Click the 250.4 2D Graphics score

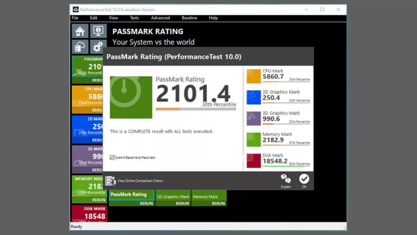point(271,98)
